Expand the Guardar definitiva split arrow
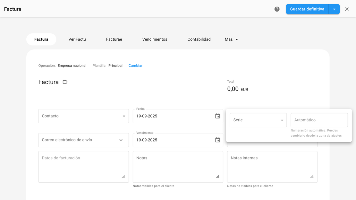The height and width of the screenshot is (200, 356). point(334,9)
